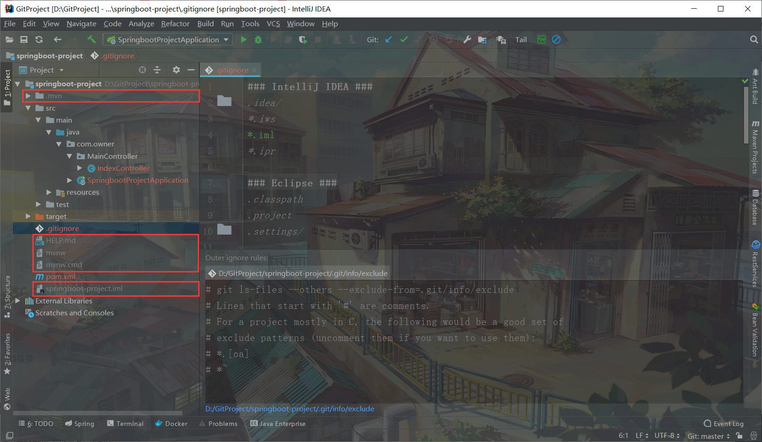Toggle the green CPU monitor widget

(x=542, y=39)
